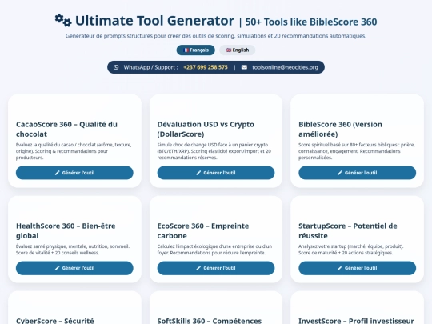Click the CacaoScore description about cacao quality
The width and height of the screenshot is (432, 324).
[74, 151]
